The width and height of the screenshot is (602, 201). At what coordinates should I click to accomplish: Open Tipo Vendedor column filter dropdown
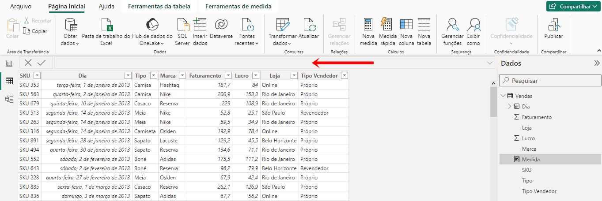(345, 75)
